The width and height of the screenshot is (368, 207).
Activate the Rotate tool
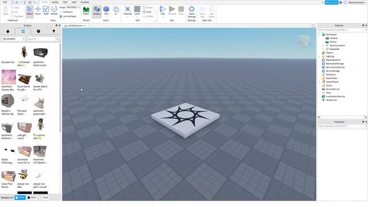(54, 11)
